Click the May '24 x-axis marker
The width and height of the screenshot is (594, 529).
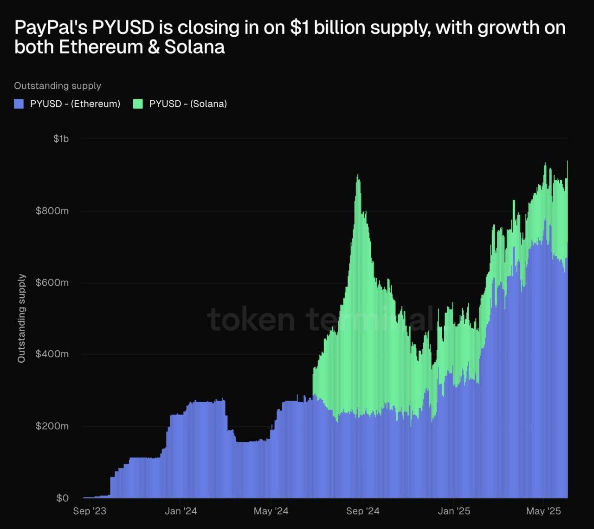pyautogui.click(x=271, y=511)
